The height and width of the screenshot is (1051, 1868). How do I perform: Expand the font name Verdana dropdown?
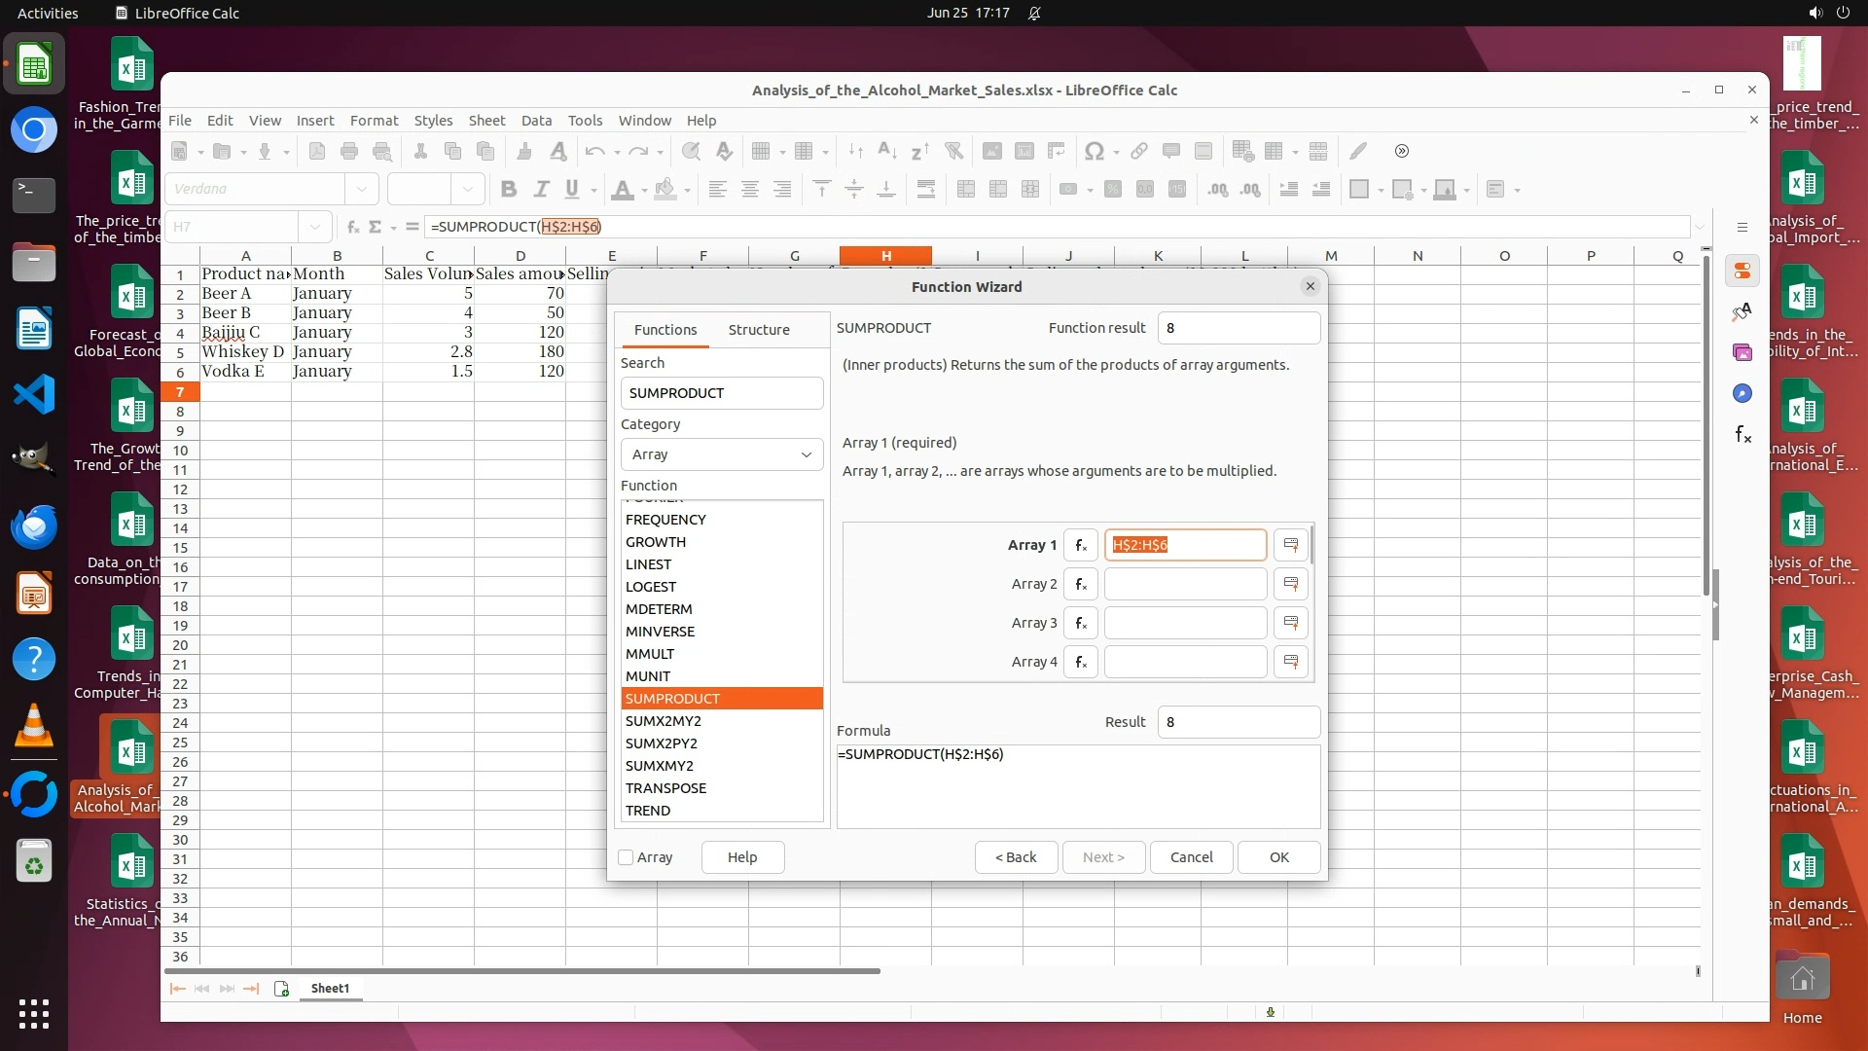coord(361,190)
